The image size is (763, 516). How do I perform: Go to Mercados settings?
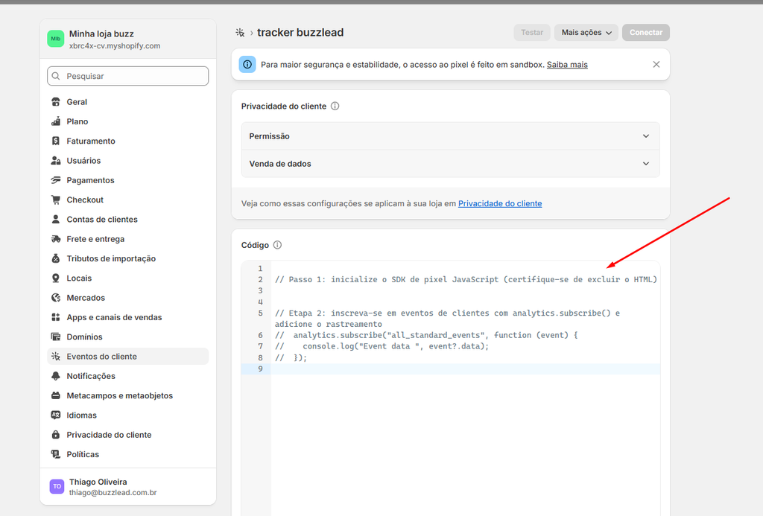coord(127,298)
